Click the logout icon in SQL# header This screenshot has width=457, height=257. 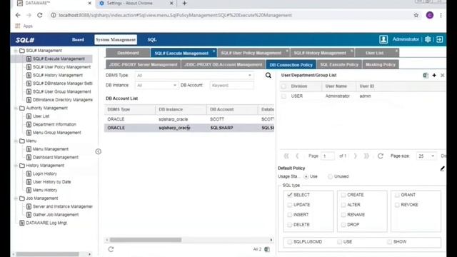tap(440, 39)
